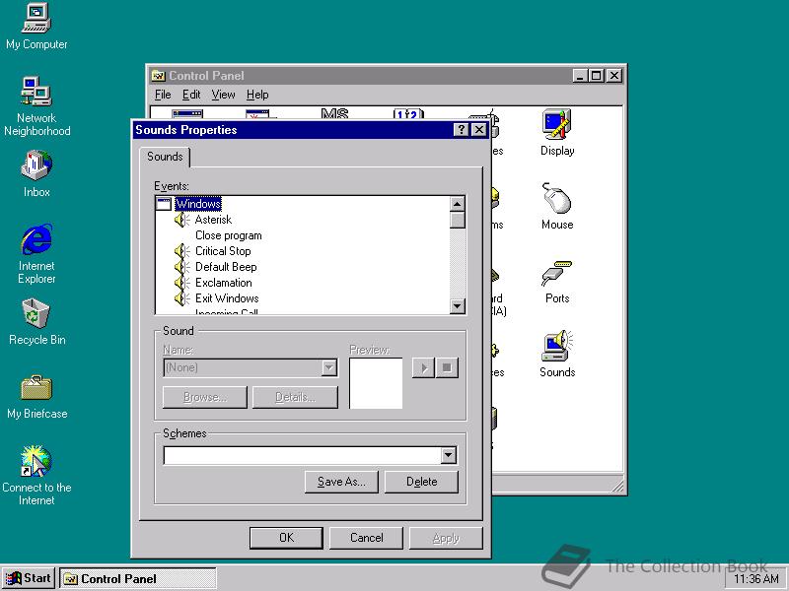Click the Control Panel taskbar button
The height and width of the screenshot is (591, 789).
(138, 578)
